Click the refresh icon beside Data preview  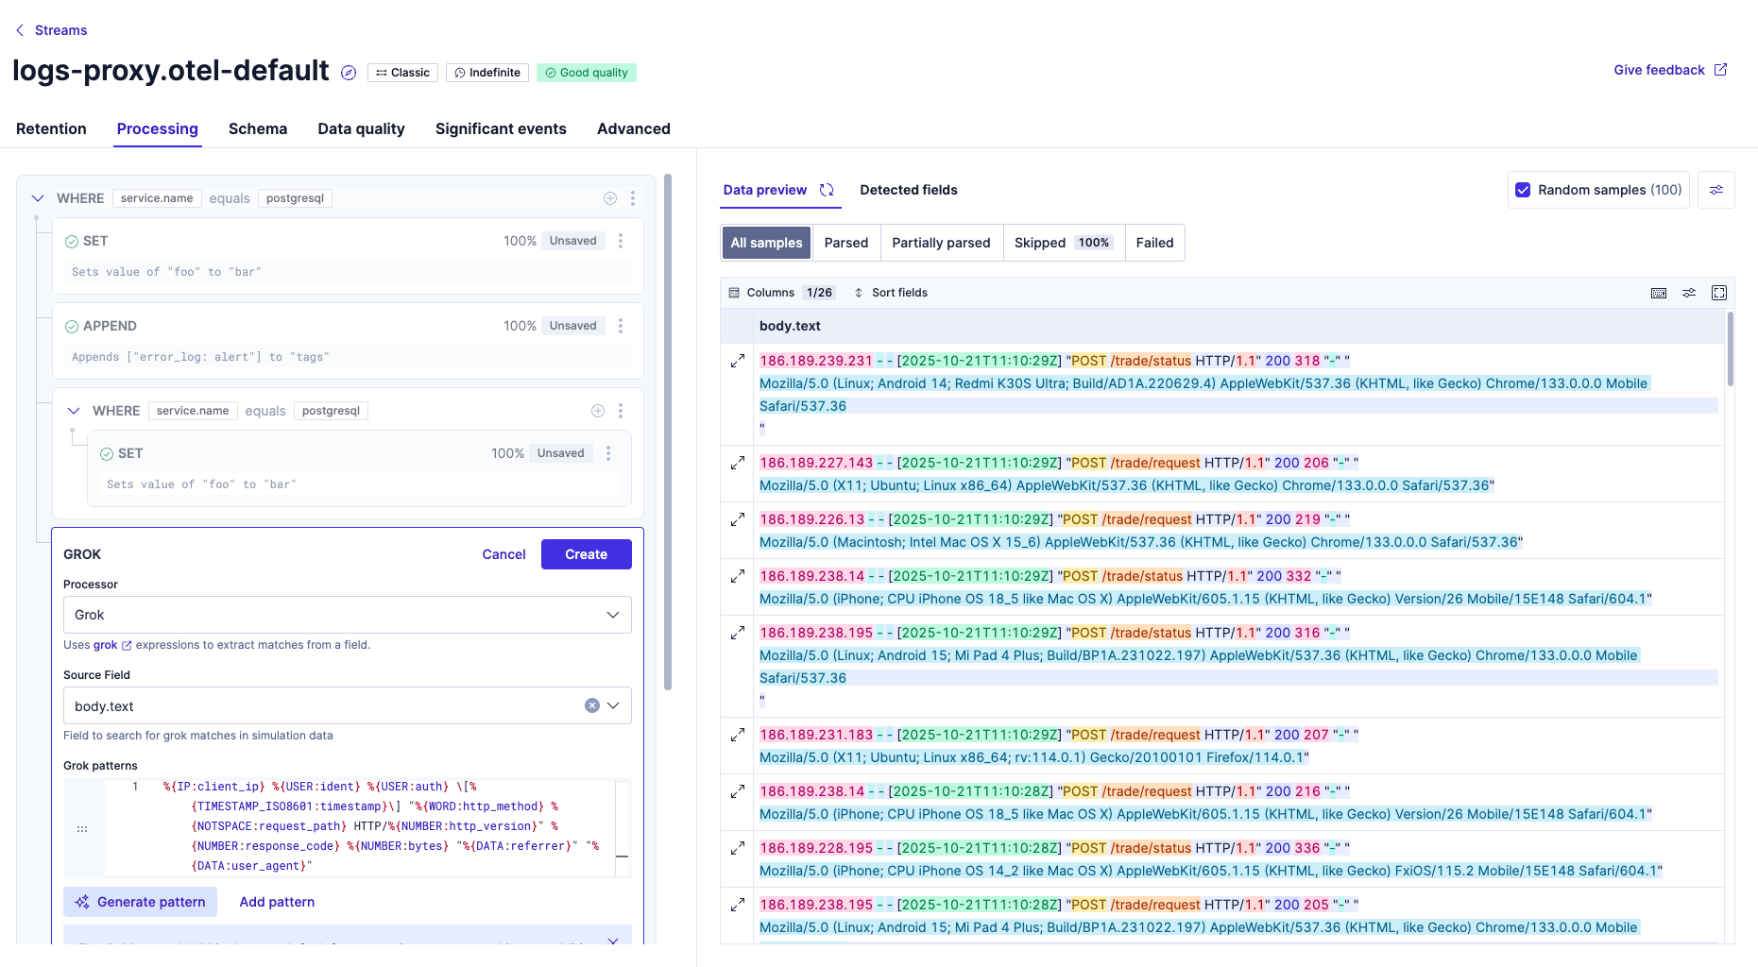coord(827,190)
